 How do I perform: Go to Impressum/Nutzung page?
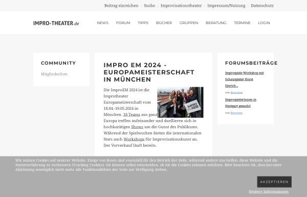[226, 6]
